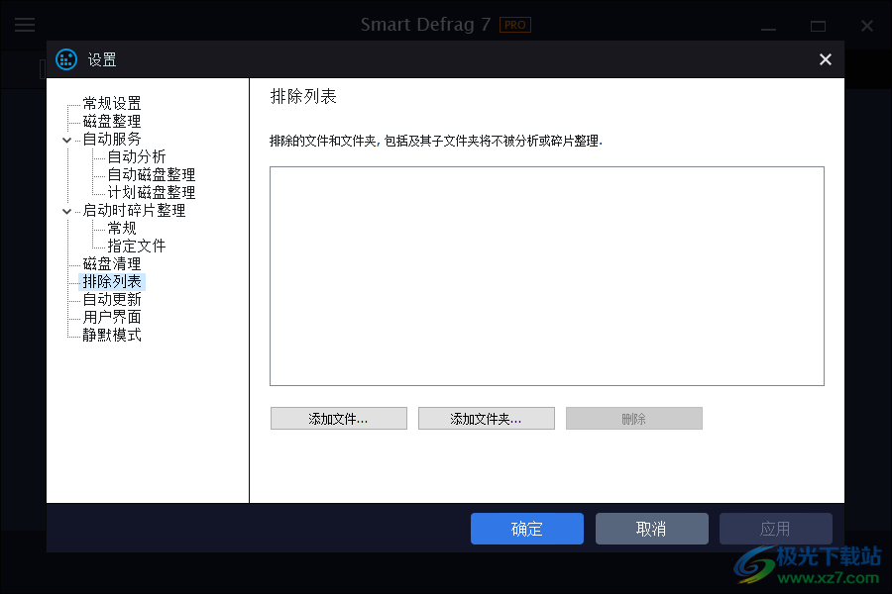Collapse the 自动服务 tree node

tap(67, 140)
